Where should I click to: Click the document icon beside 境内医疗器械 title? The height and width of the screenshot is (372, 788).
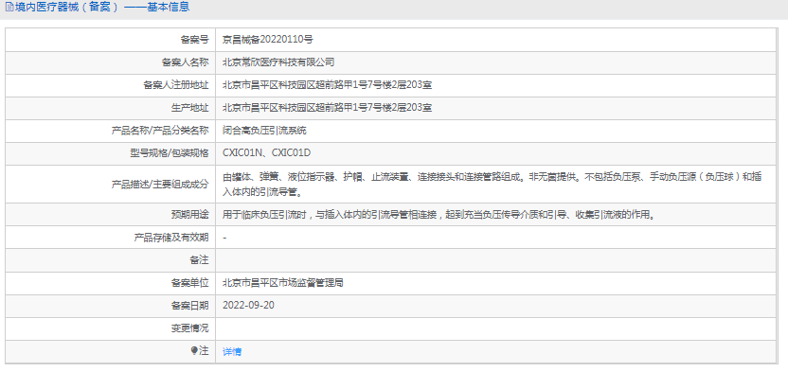[x=9, y=7]
